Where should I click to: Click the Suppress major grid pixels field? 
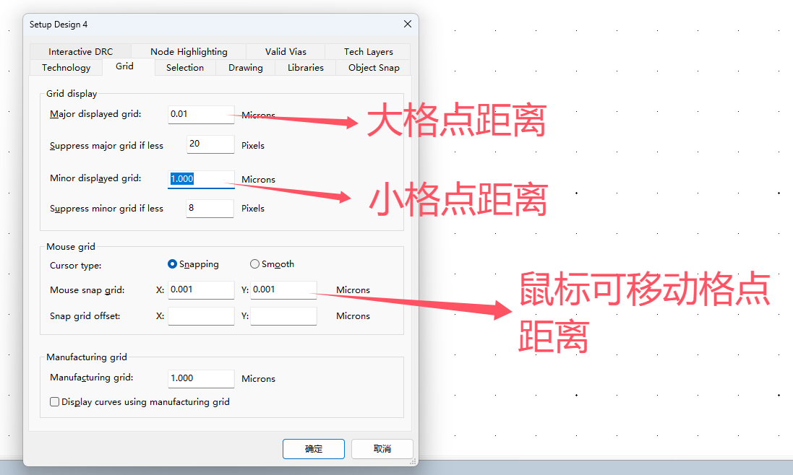pyautogui.click(x=210, y=144)
